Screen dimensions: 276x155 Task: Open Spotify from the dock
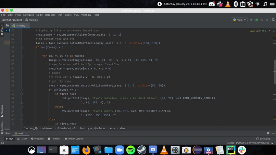130,150
